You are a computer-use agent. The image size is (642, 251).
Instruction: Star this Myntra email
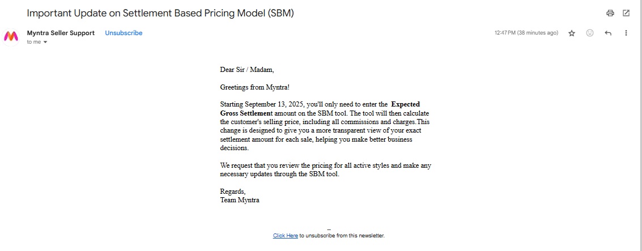572,33
